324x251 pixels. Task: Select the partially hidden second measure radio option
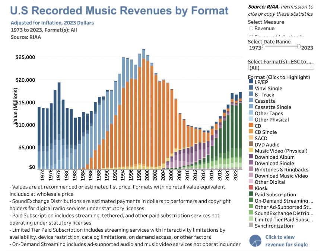tap(251, 36)
